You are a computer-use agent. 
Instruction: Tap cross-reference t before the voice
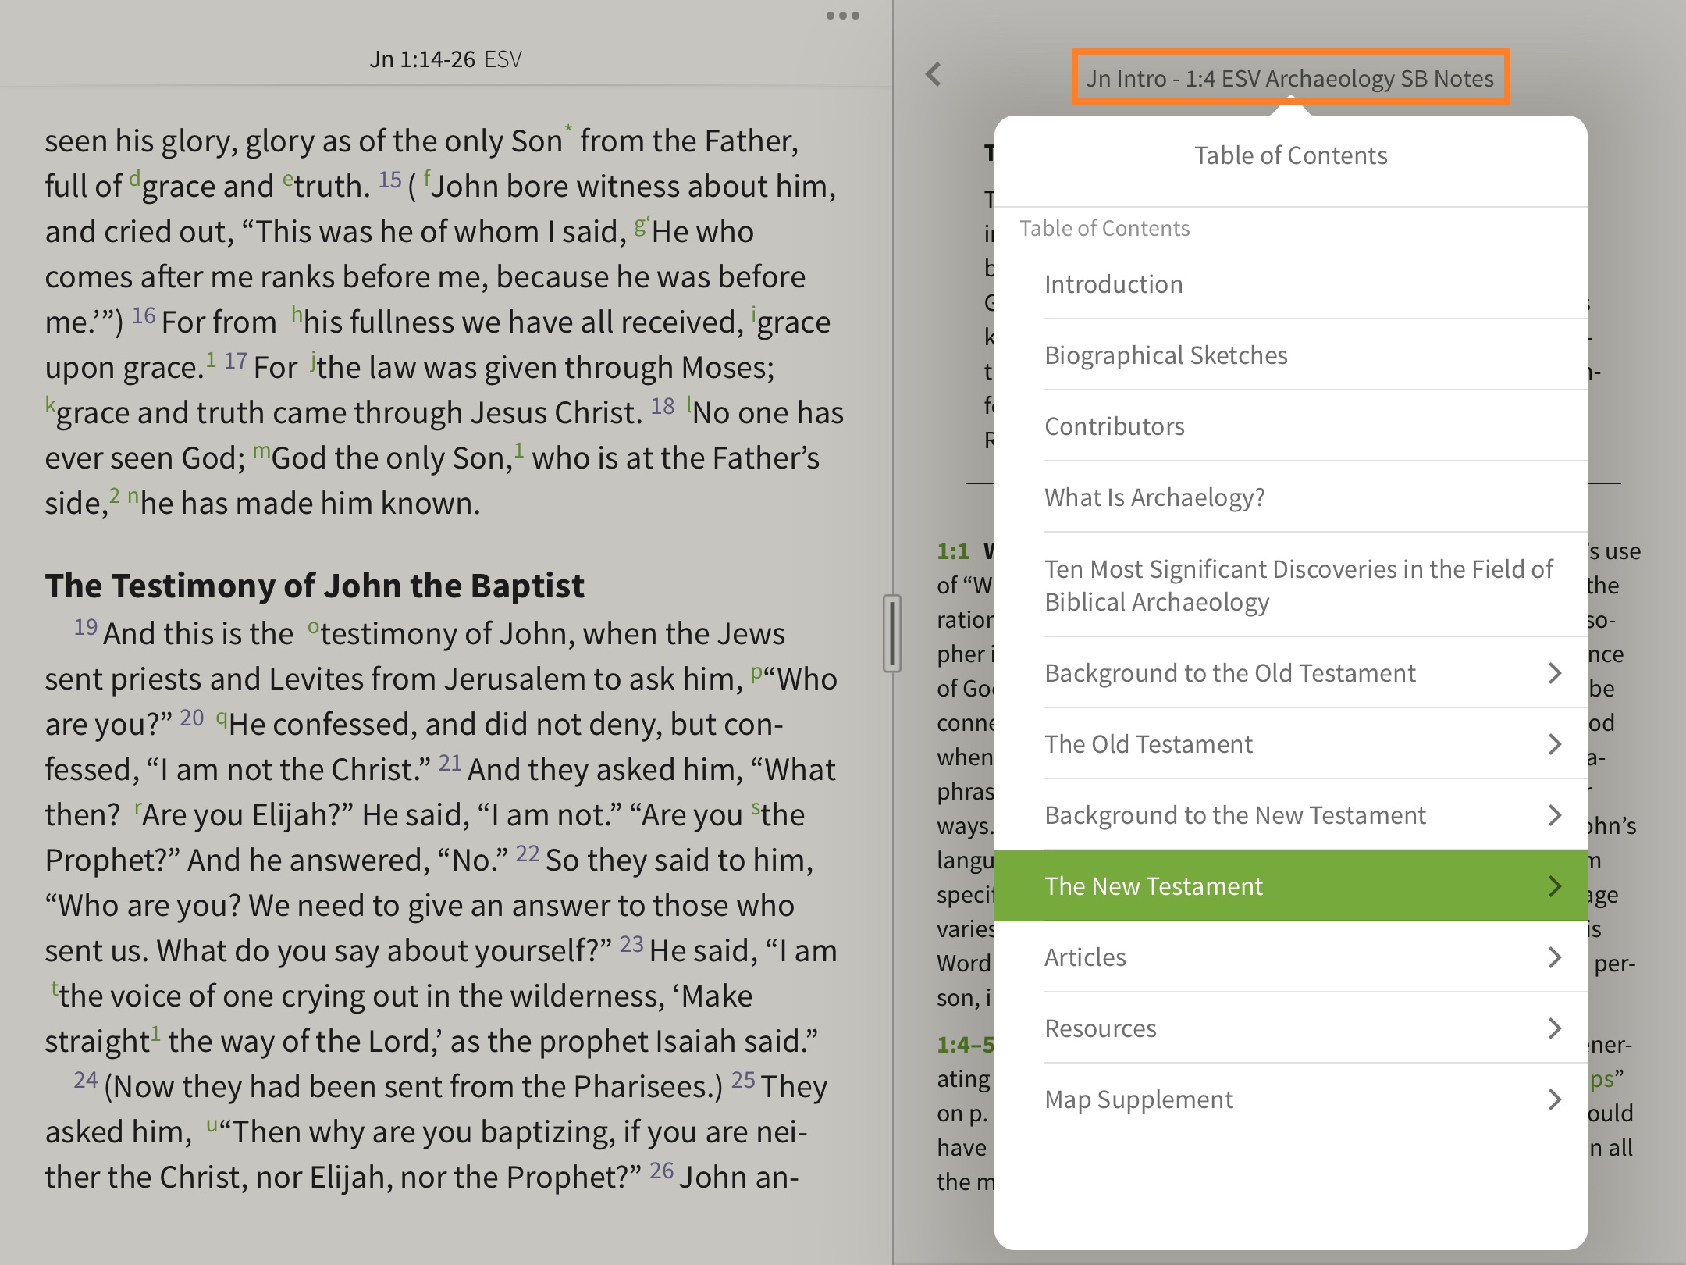click(55, 989)
